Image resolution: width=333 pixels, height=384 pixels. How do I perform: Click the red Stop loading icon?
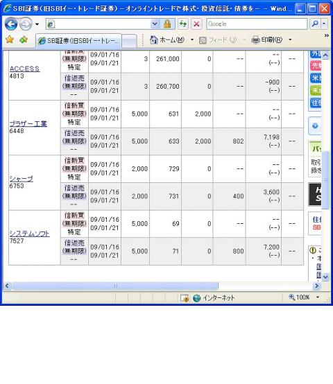196,24
